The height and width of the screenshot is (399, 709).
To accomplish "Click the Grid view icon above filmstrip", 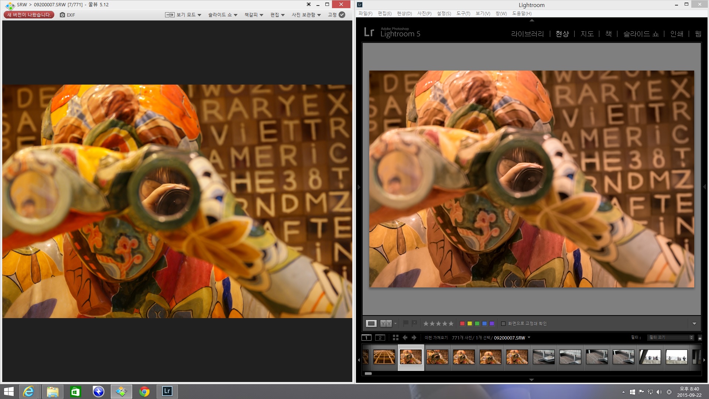I will (395, 337).
